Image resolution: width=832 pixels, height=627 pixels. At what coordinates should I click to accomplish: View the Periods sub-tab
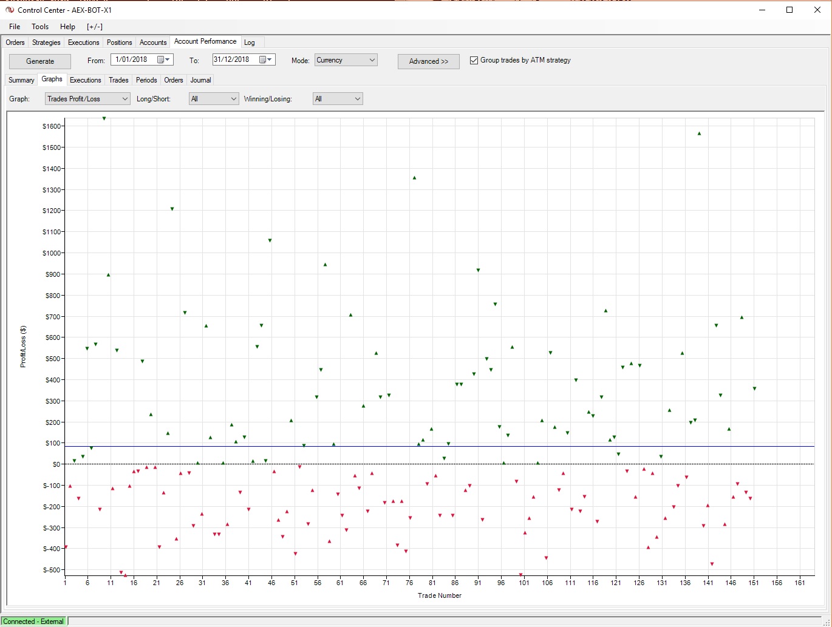pyautogui.click(x=146, y=80)
